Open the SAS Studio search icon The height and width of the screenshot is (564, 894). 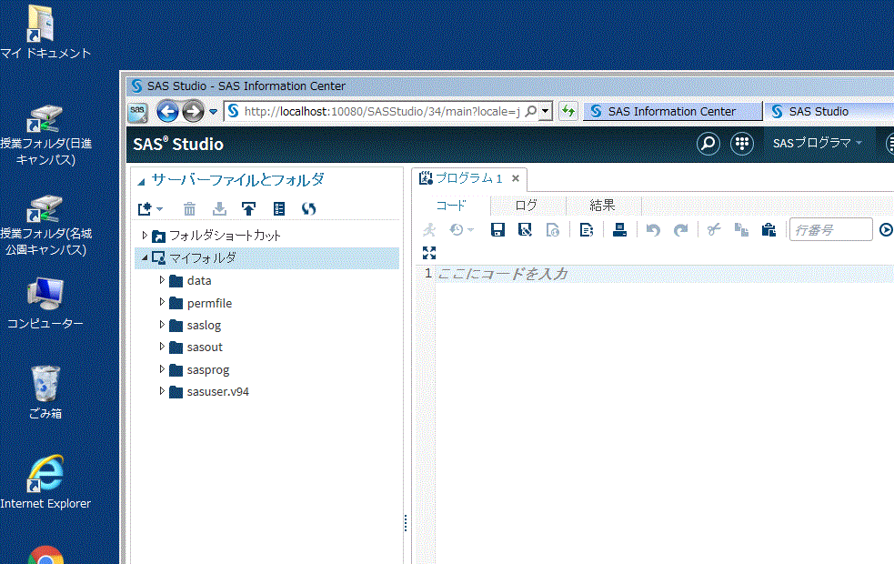pos(708,144)
